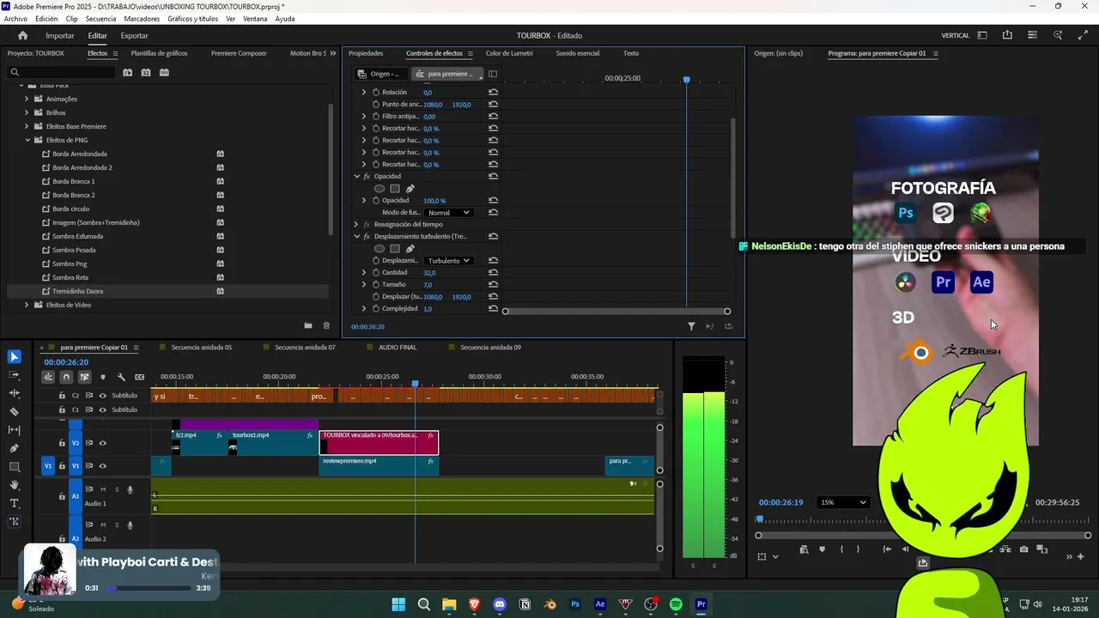
Task: Switch to Importar workspace
Action: tap(60, 35)
